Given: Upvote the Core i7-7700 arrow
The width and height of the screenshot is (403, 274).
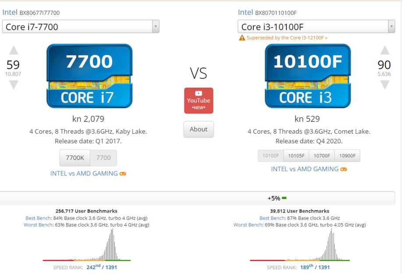Looking at the screenshot, I should click(14, 50).
